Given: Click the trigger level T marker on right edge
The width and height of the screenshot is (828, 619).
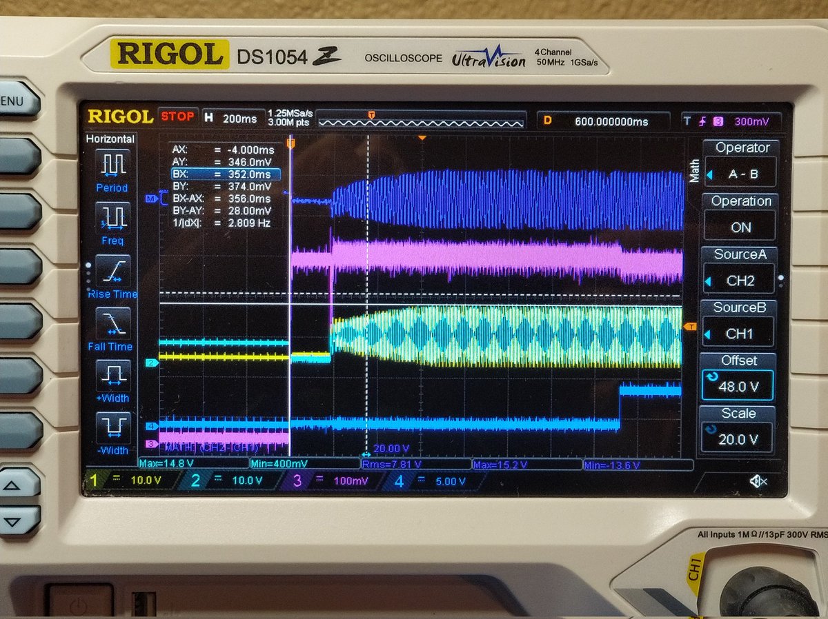Looking at the screenshot, I should 689,326.
